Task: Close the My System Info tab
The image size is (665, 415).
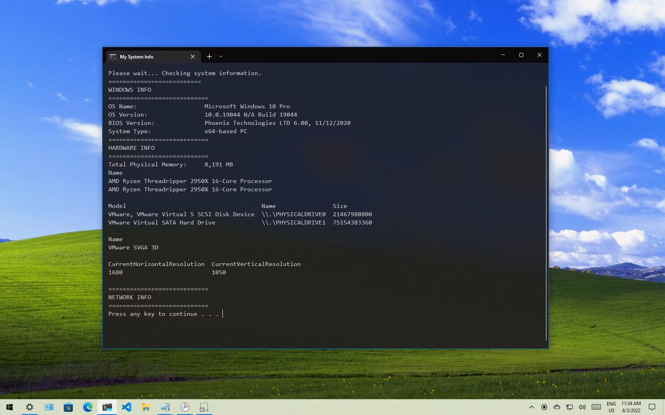Action: tap(193, 57)
